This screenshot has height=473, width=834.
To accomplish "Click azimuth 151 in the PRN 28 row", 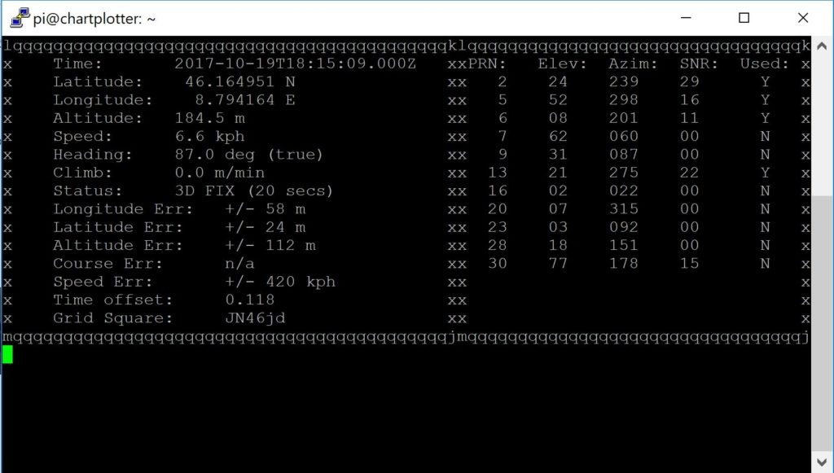I will (623, 246).
